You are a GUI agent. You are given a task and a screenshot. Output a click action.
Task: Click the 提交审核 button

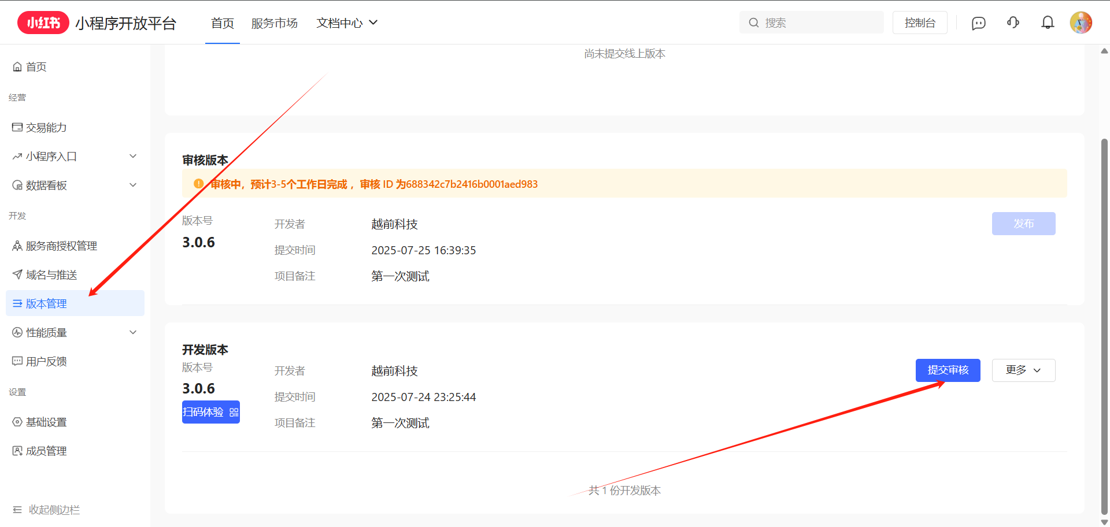pyautogui.click(x=948, y=370)
